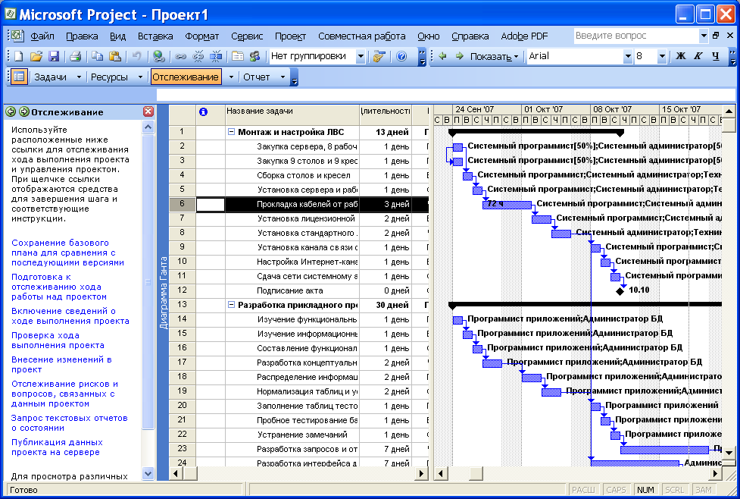Click the milestone diamond labeled 10.10
Screen dimensions: 740x499
coord(620,291)
